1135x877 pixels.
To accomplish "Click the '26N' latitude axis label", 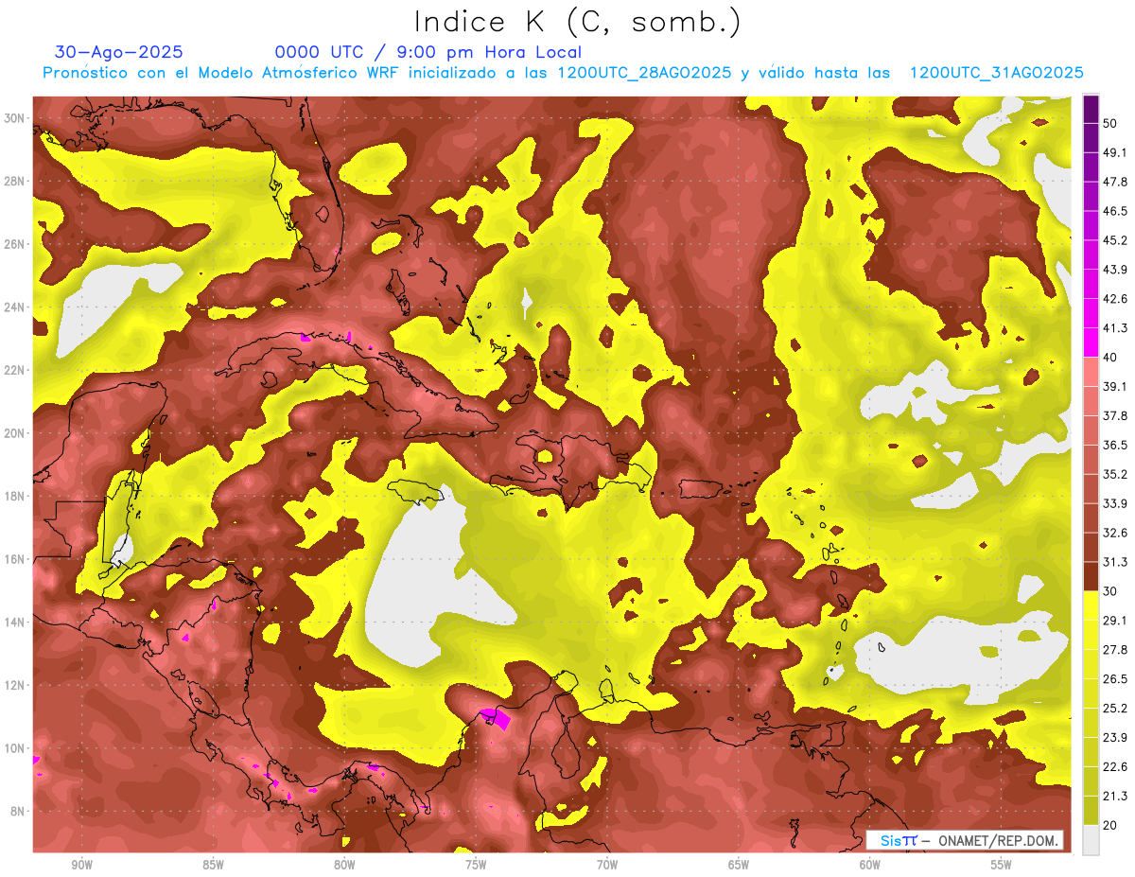I will [x=15, y=244].
